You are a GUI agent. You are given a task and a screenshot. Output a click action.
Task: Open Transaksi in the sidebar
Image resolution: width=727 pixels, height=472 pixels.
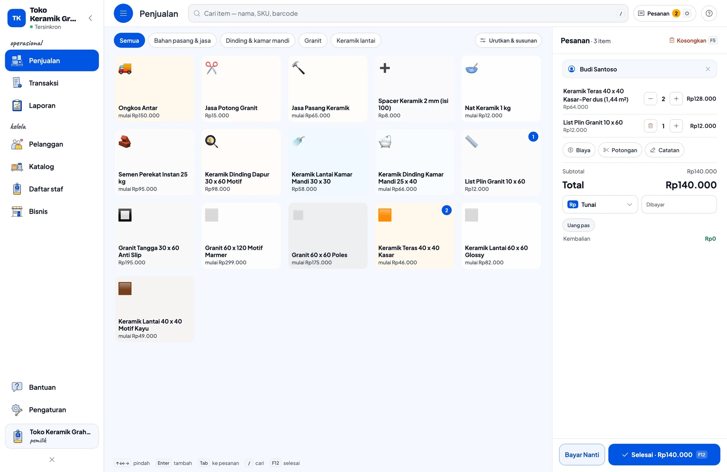[x=52, y=83]
